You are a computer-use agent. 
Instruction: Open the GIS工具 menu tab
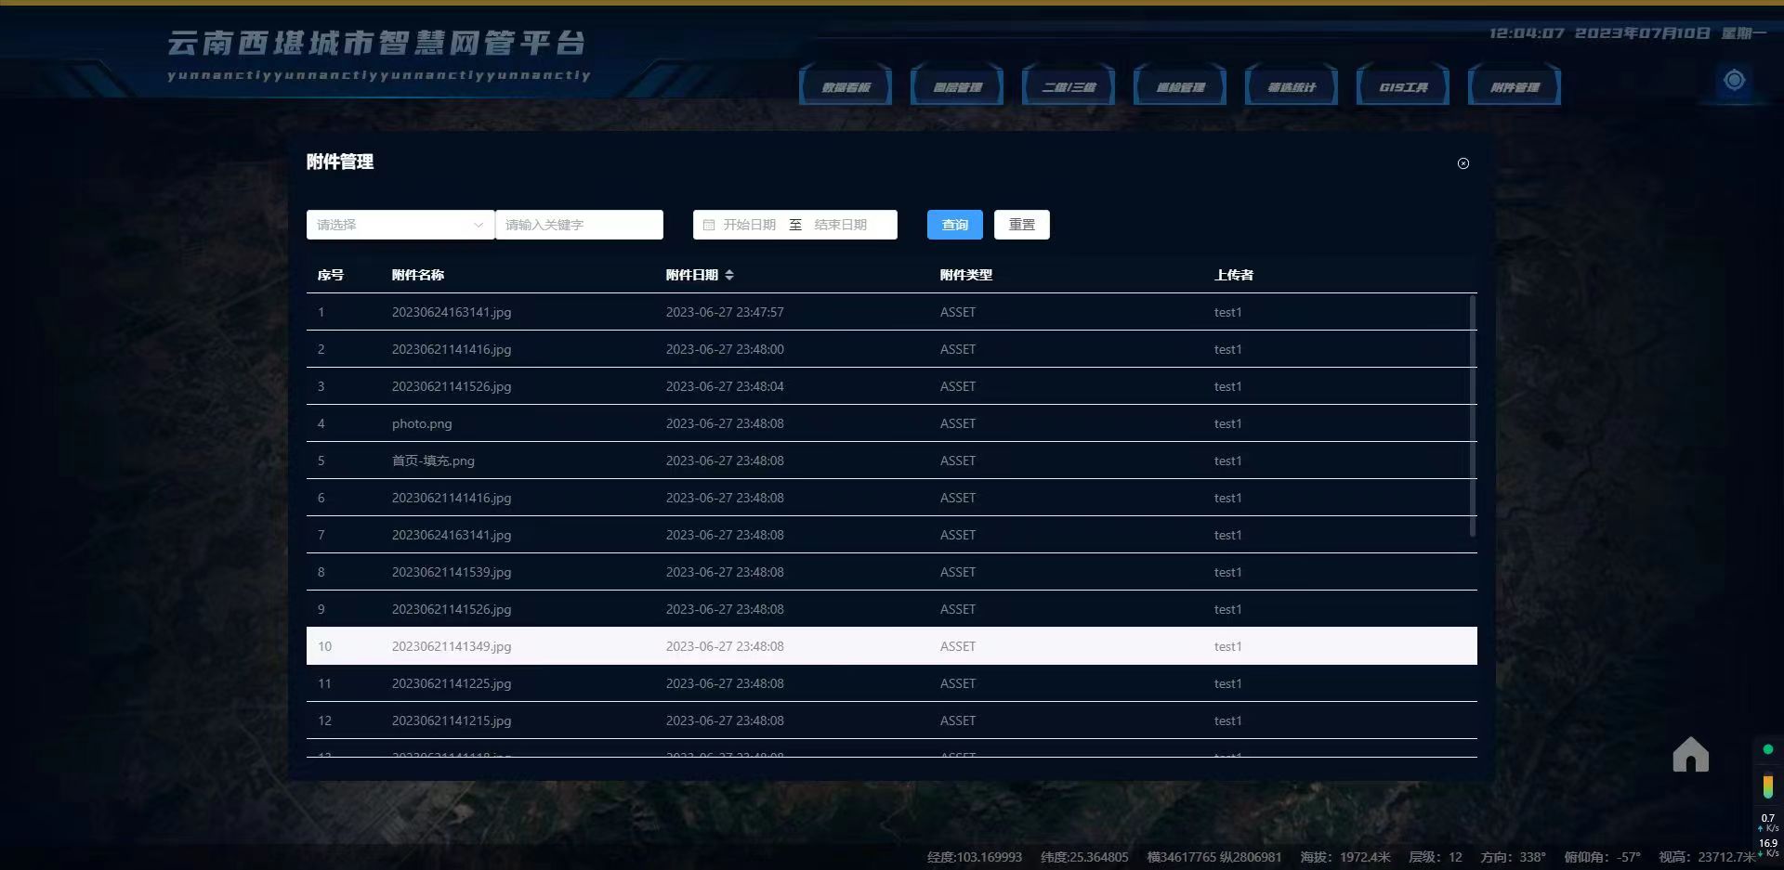tap(1403, 86)
